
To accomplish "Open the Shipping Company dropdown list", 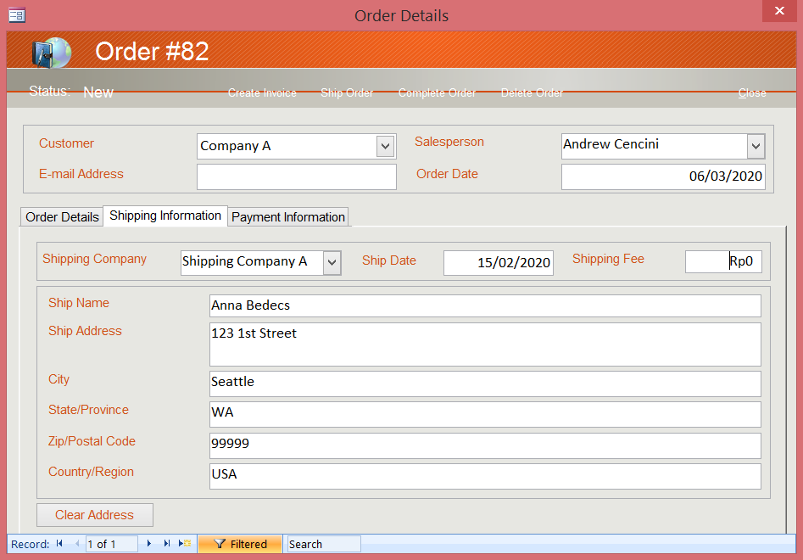I will (331, 262).
